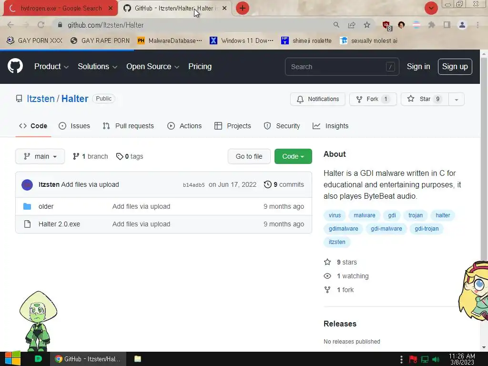
Task: Open the Halter repository name link
Action: (x=75, y=99)
